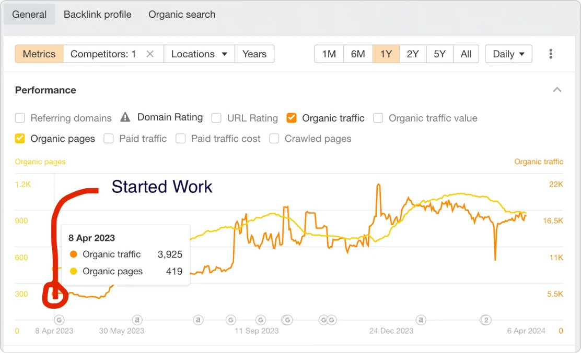Click the 8 Apr 2023 data tooltip
The height and width of the screenshot is (353, 581).
pos(125,254)
